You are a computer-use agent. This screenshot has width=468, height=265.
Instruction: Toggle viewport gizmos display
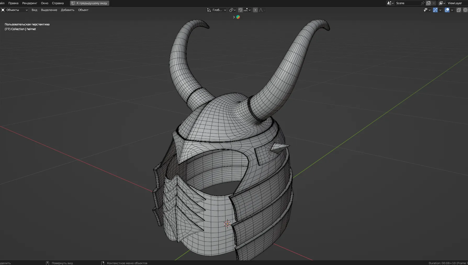tap(435, 10)
